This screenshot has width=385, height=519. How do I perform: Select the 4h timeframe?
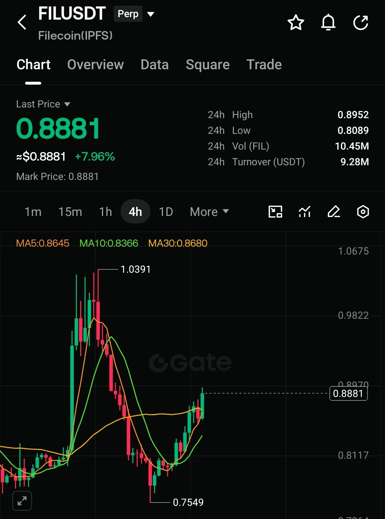tap(135, 212)
